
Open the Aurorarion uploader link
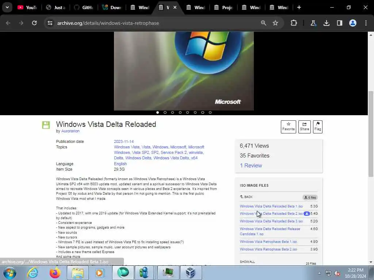[70, 131]
